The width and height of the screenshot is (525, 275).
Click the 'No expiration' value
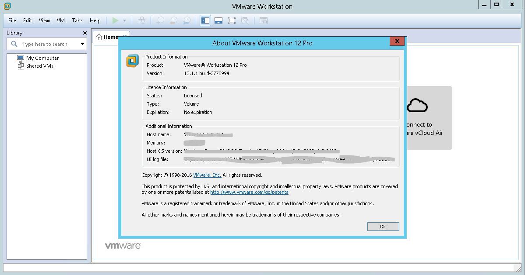[x=198, y=112]
